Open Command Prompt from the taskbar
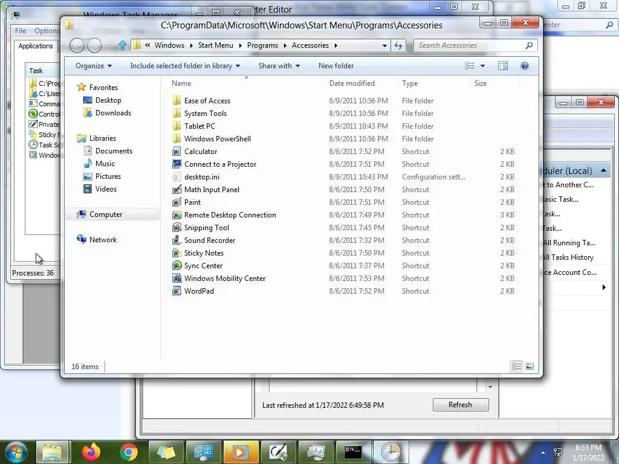This screenshot has height=464, width=619. coord(352,452)
